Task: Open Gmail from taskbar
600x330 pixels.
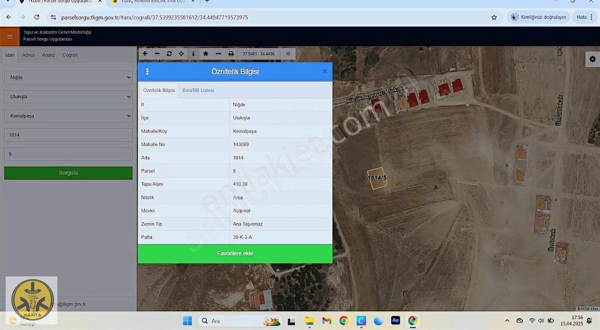Action: point(327,321)
